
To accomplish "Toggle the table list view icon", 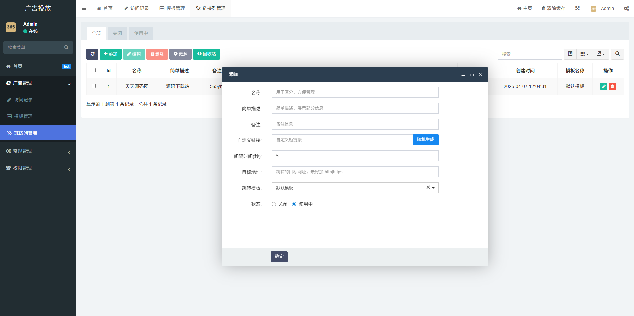I will [570, 54].
